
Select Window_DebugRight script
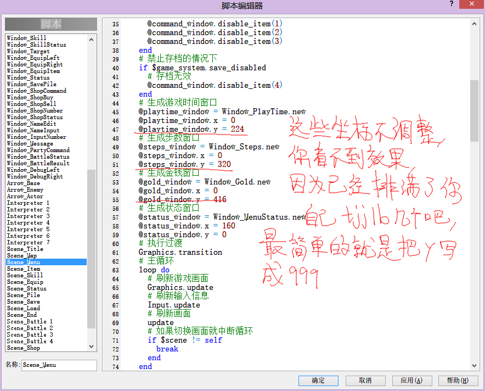point(35,176)
